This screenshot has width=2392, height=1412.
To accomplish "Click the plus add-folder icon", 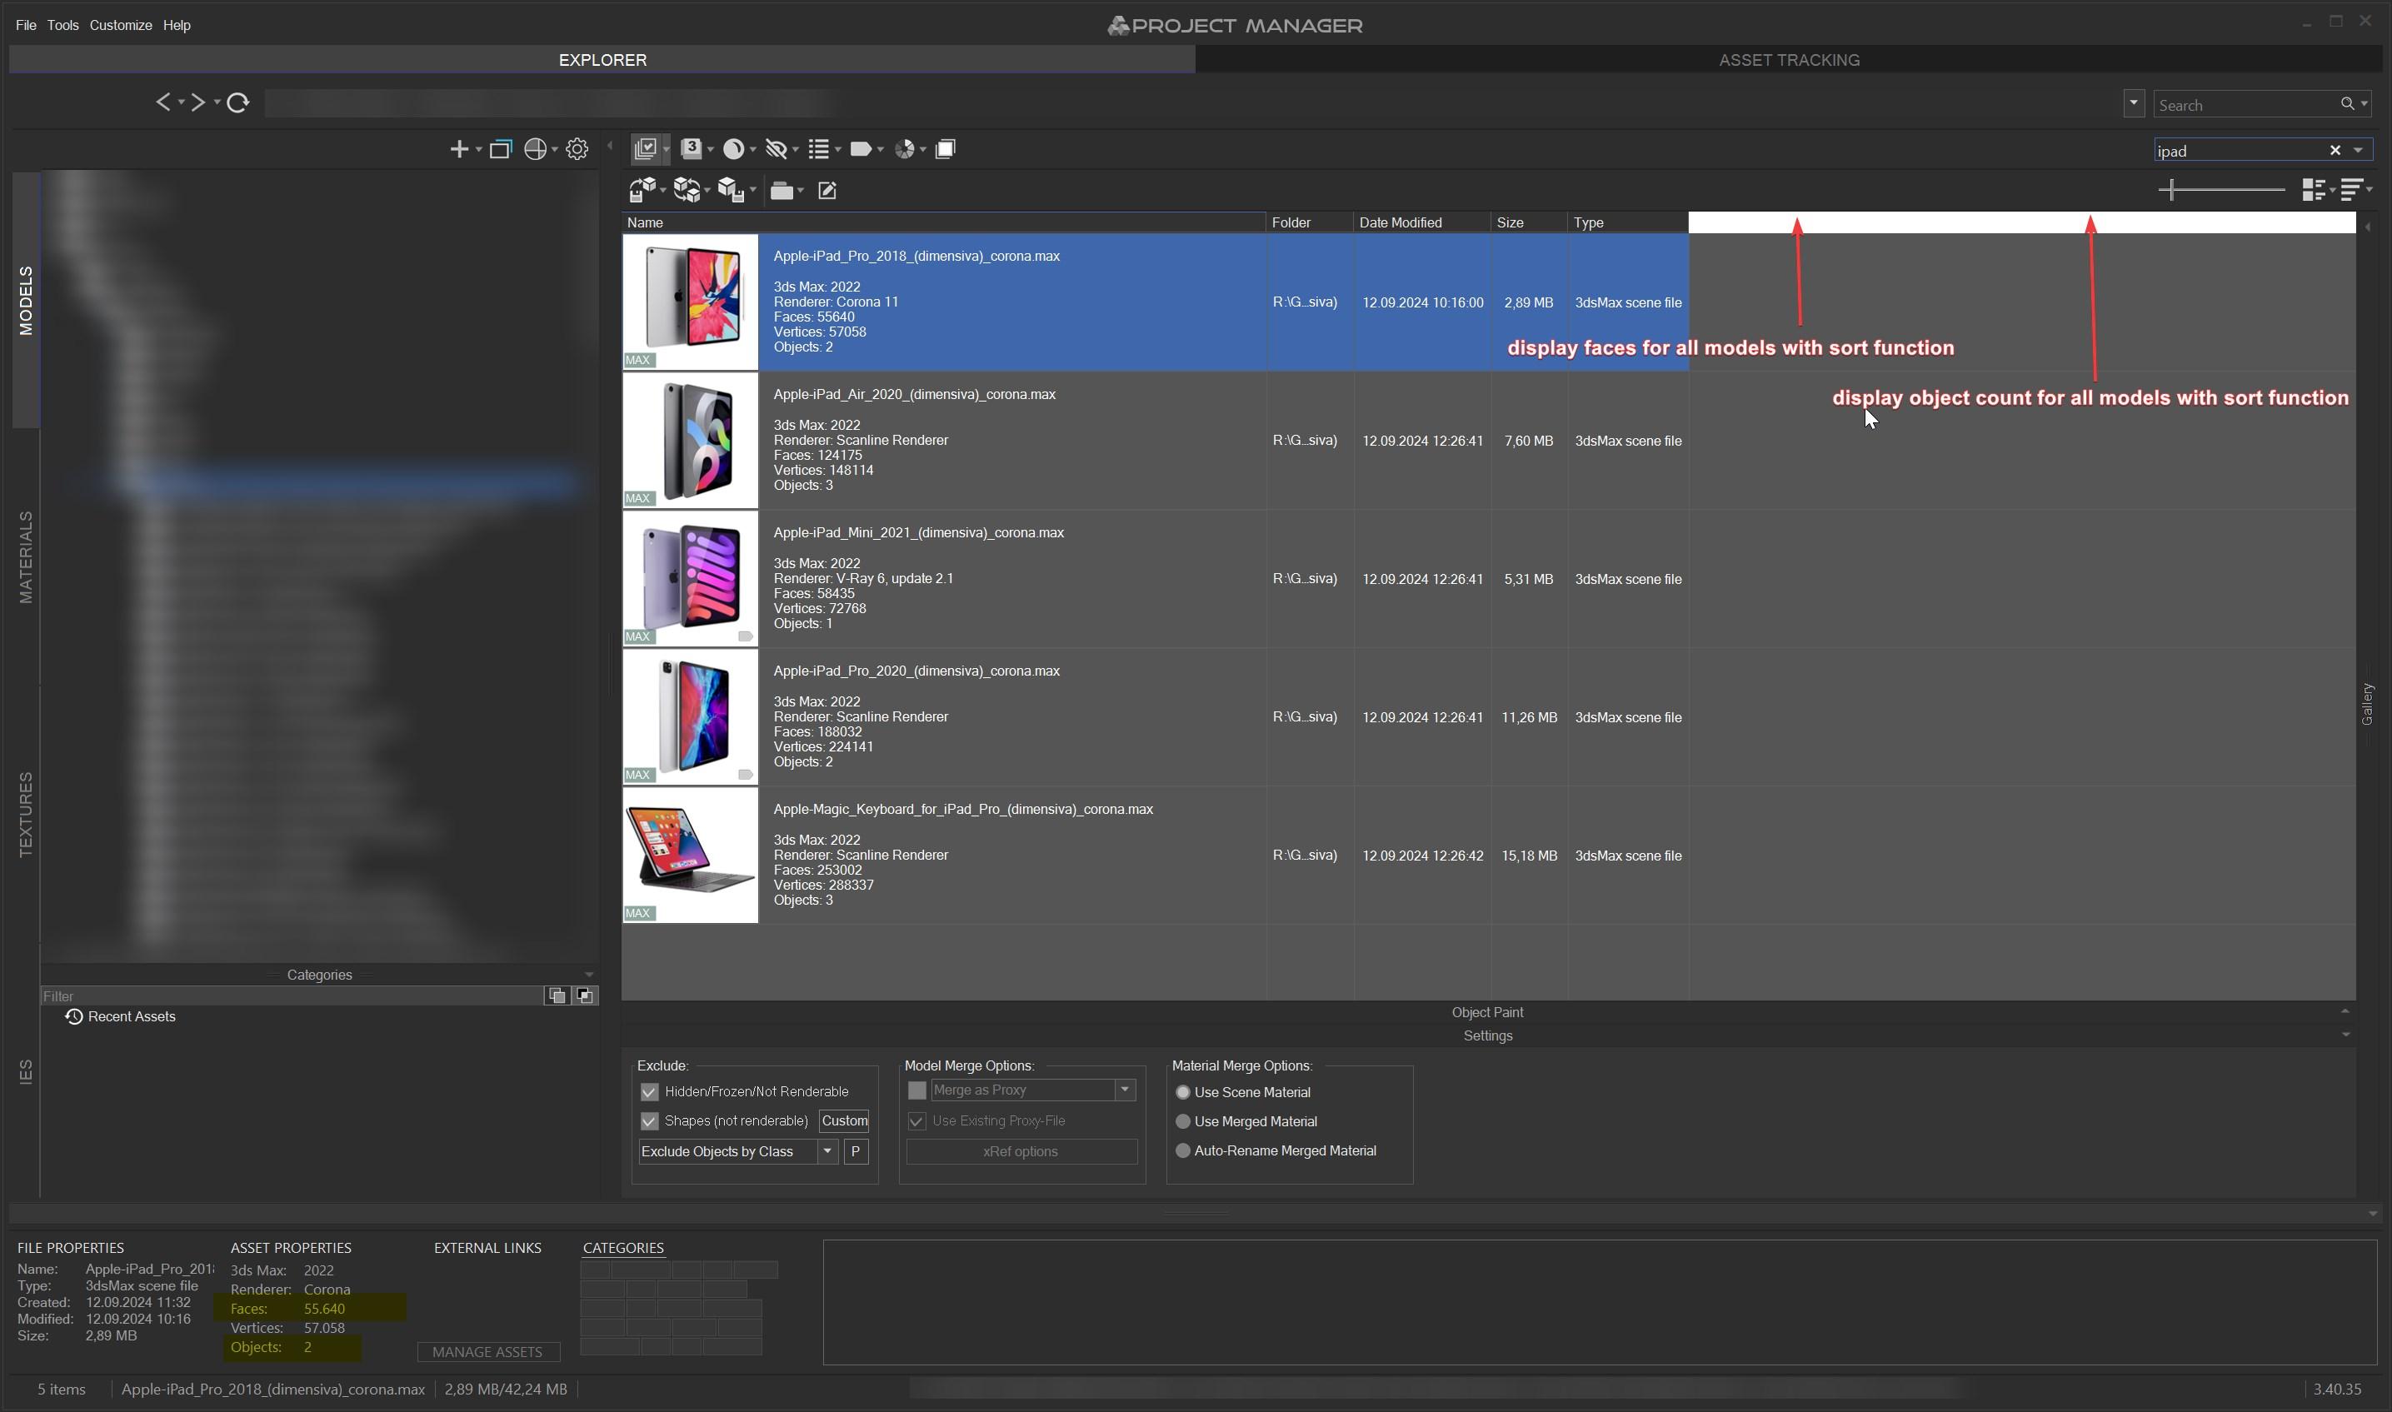I will click(458, 149).
